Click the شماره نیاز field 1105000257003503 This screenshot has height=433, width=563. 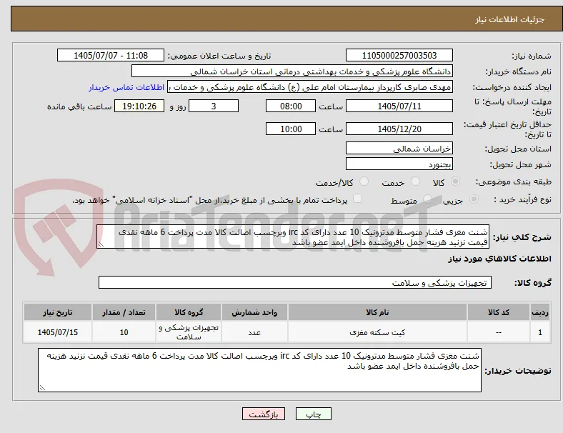click(x=399, y=55)
